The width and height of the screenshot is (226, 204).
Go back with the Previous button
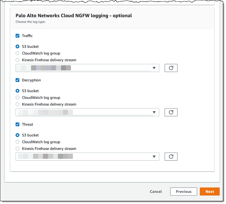tap(183, 192)
